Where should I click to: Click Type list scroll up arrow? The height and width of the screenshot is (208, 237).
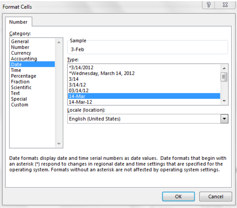[224, 68]
